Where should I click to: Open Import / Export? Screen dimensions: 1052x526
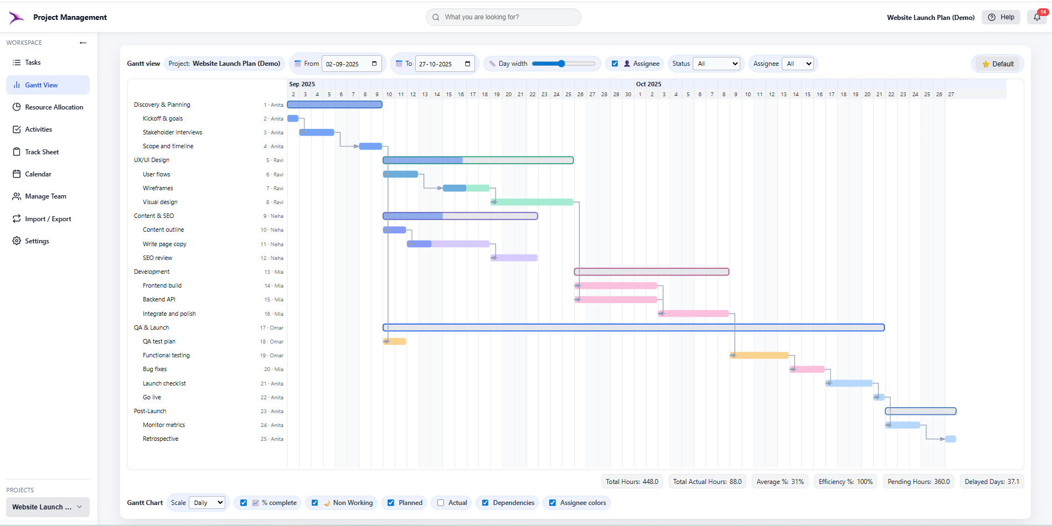48,218
